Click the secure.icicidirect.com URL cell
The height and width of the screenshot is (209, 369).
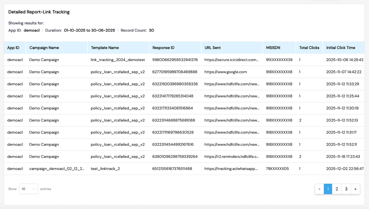click(232, 60)
